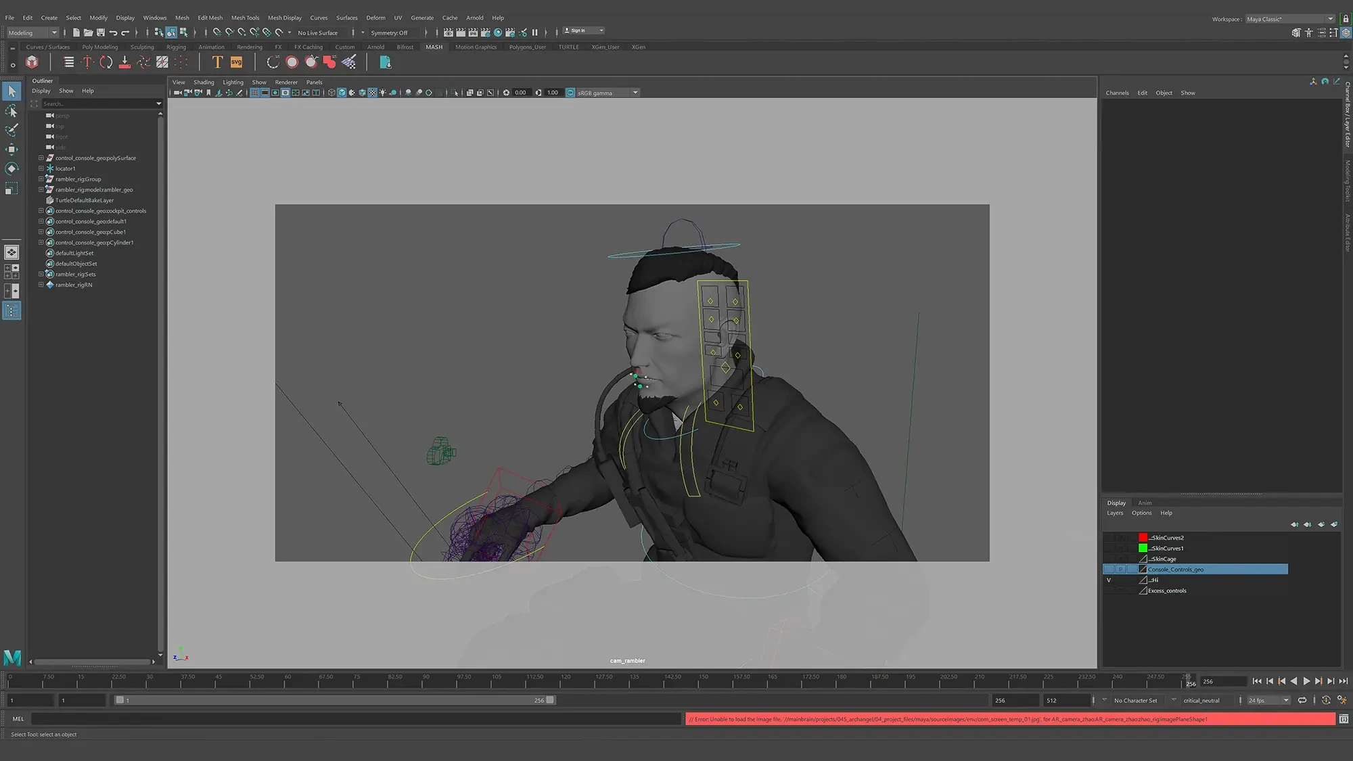Click the create new layer and assign selected icon
This screenshot has height=761, width=1353.
point(1334,524)
